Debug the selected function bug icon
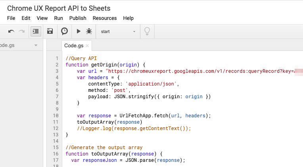The height and width of the screenshot is (167, 303). click(x=89, y=31)
